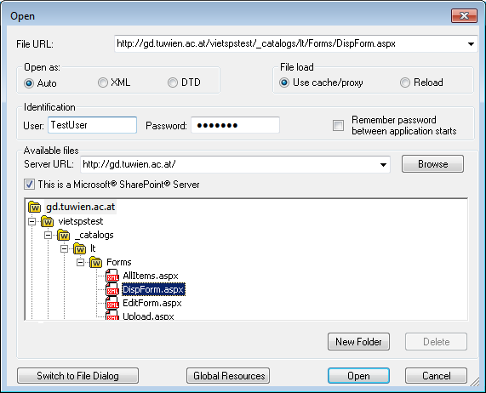Select the XML open-as option
The image size is (486, 393).
[x=103, y=83]
